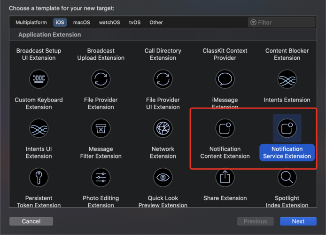Screen dimensions: 326x235
Task: Focus the Filter search field
Action: click(282, 23)
